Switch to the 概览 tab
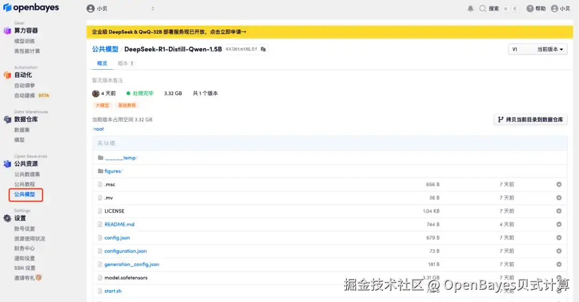The width and height of the screenshot is (579, 302). (x=102, y=63)
